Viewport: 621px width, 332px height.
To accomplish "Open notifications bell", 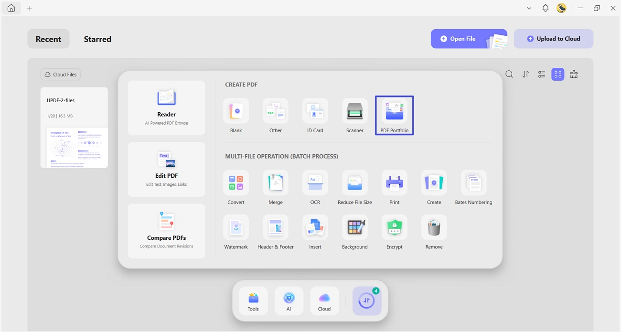I will pos(546,8).
